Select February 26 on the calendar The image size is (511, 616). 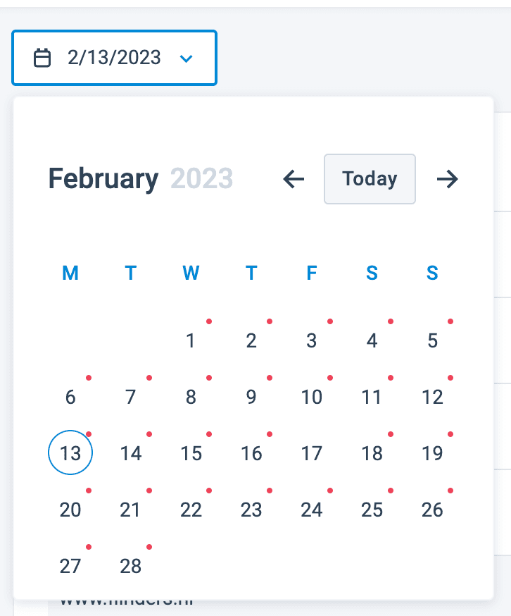(x=432, y=510)
